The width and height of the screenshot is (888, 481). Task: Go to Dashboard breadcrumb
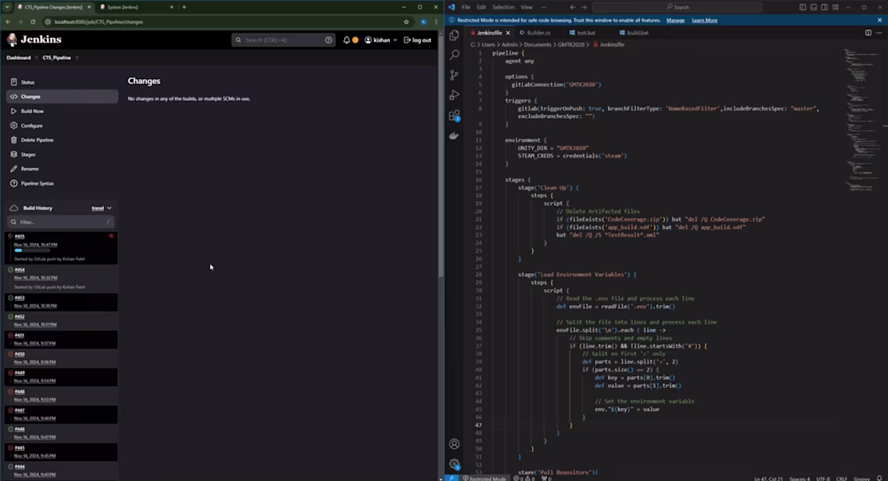pyautogui.click(x=19, y=58)
